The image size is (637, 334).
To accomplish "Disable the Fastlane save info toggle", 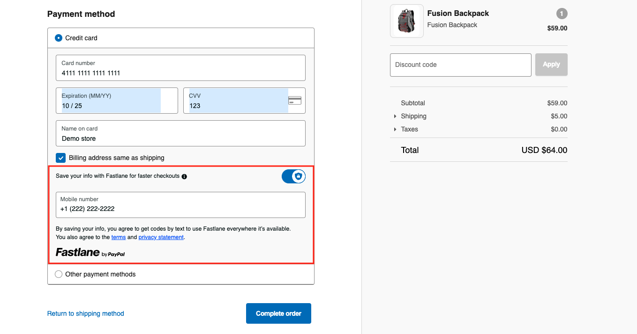I will [293, 176].
